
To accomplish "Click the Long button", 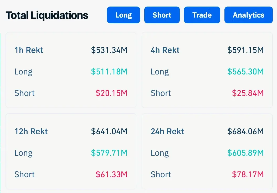I will click(x=124, y=15).
